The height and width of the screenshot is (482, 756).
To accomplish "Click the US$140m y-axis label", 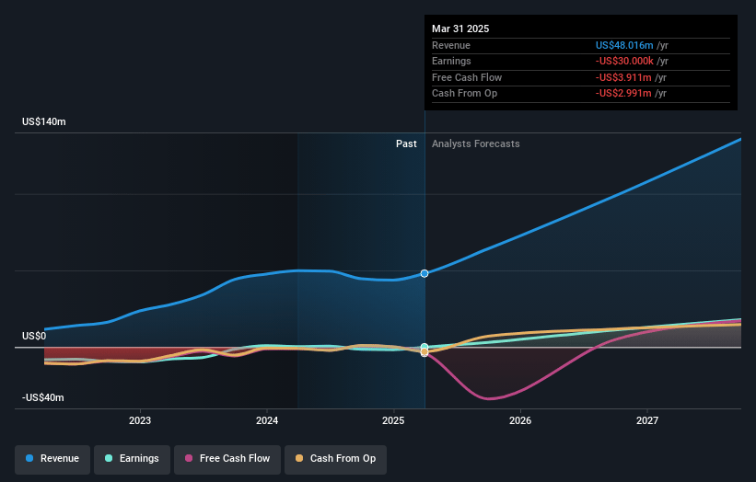I will point(44,121).
